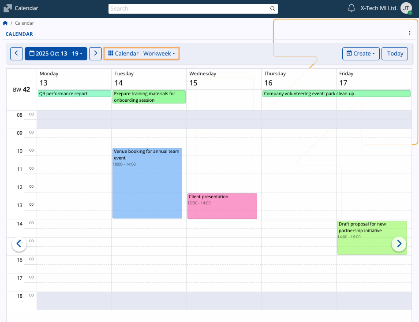
Task: Click the home breadcrumb icon
Action: (x=5, y=23)
